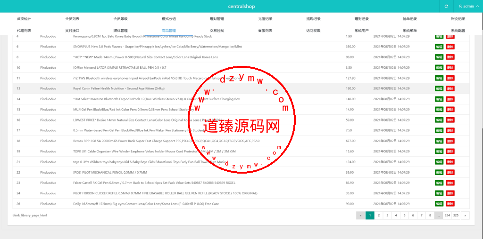Select the active 商品管理 menu item

[x=169, y=31]
